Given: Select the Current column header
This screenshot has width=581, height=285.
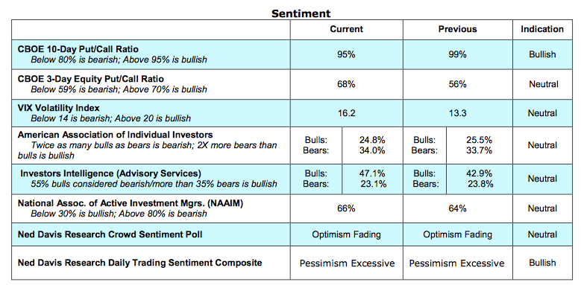Looking at the screenshot, I should [x=347, y=29].
